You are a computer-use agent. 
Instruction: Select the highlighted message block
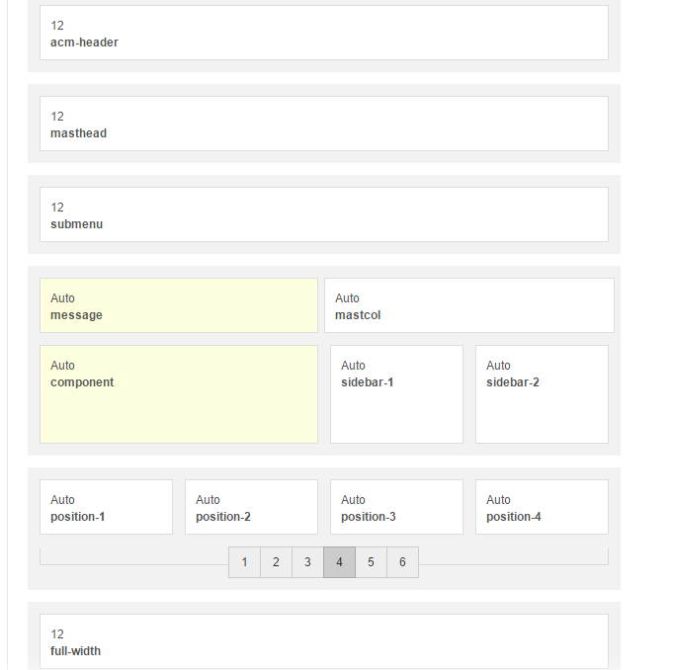[x=178, y=305]
